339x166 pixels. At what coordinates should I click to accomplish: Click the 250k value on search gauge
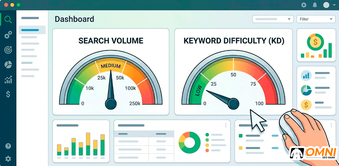point(135,103)
